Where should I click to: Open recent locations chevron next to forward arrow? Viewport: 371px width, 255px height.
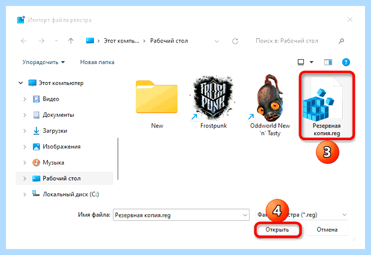[x=56, y=41]
